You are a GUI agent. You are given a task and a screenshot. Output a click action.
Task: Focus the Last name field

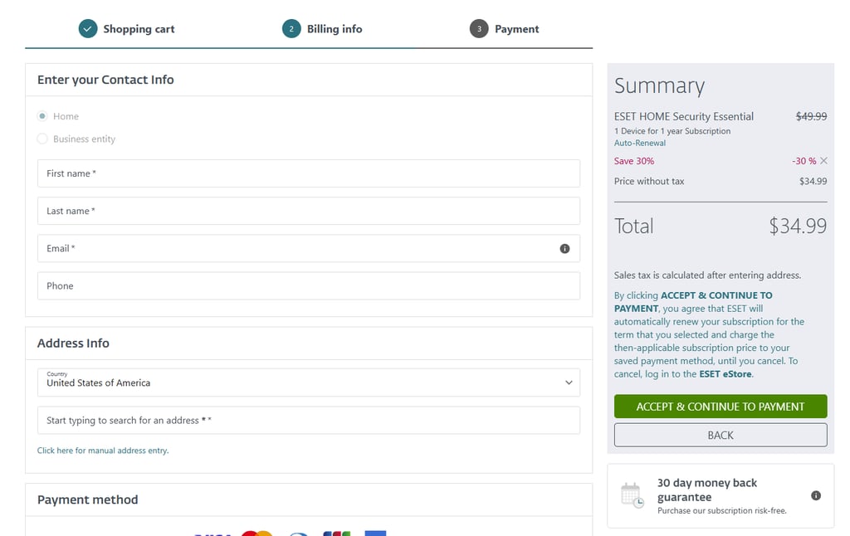[x=309, y=211]
